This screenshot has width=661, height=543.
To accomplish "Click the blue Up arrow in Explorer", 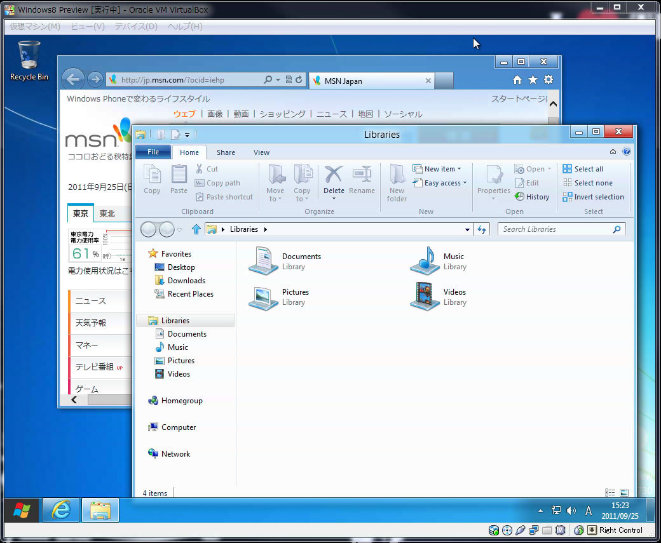I will point(196,229).
